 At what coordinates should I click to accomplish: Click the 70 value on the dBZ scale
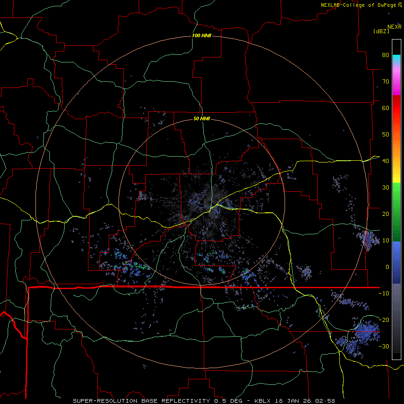coord(386,81)
